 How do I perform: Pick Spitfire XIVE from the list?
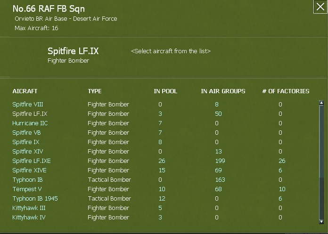click(29, 170)
